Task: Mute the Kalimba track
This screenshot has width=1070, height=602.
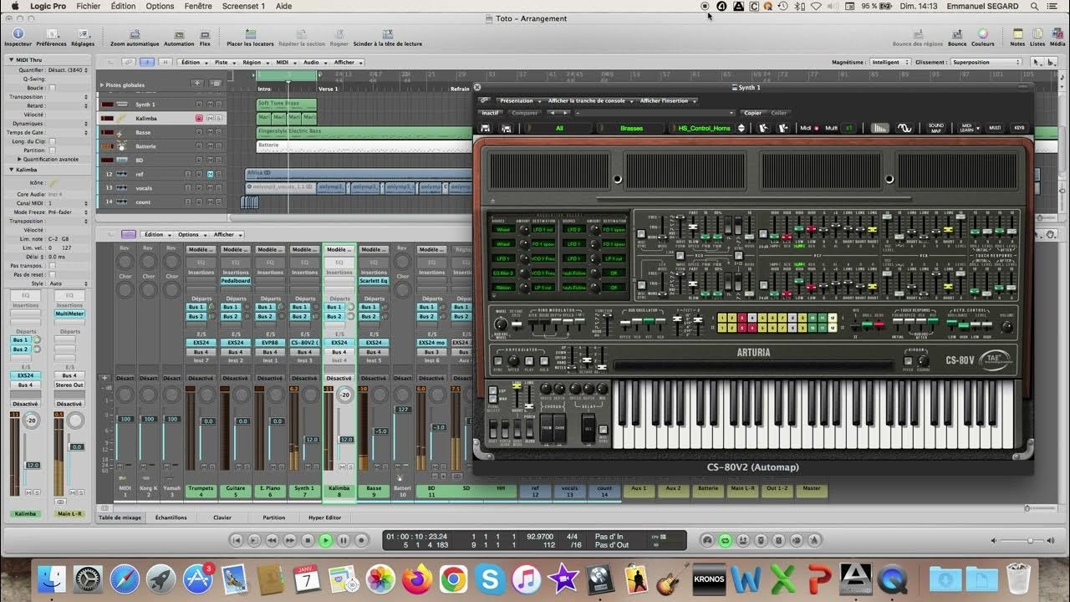Action: (x=211, y=119)
